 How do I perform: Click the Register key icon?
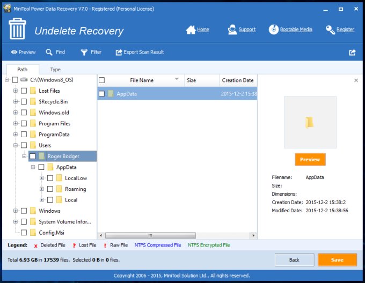330,29
